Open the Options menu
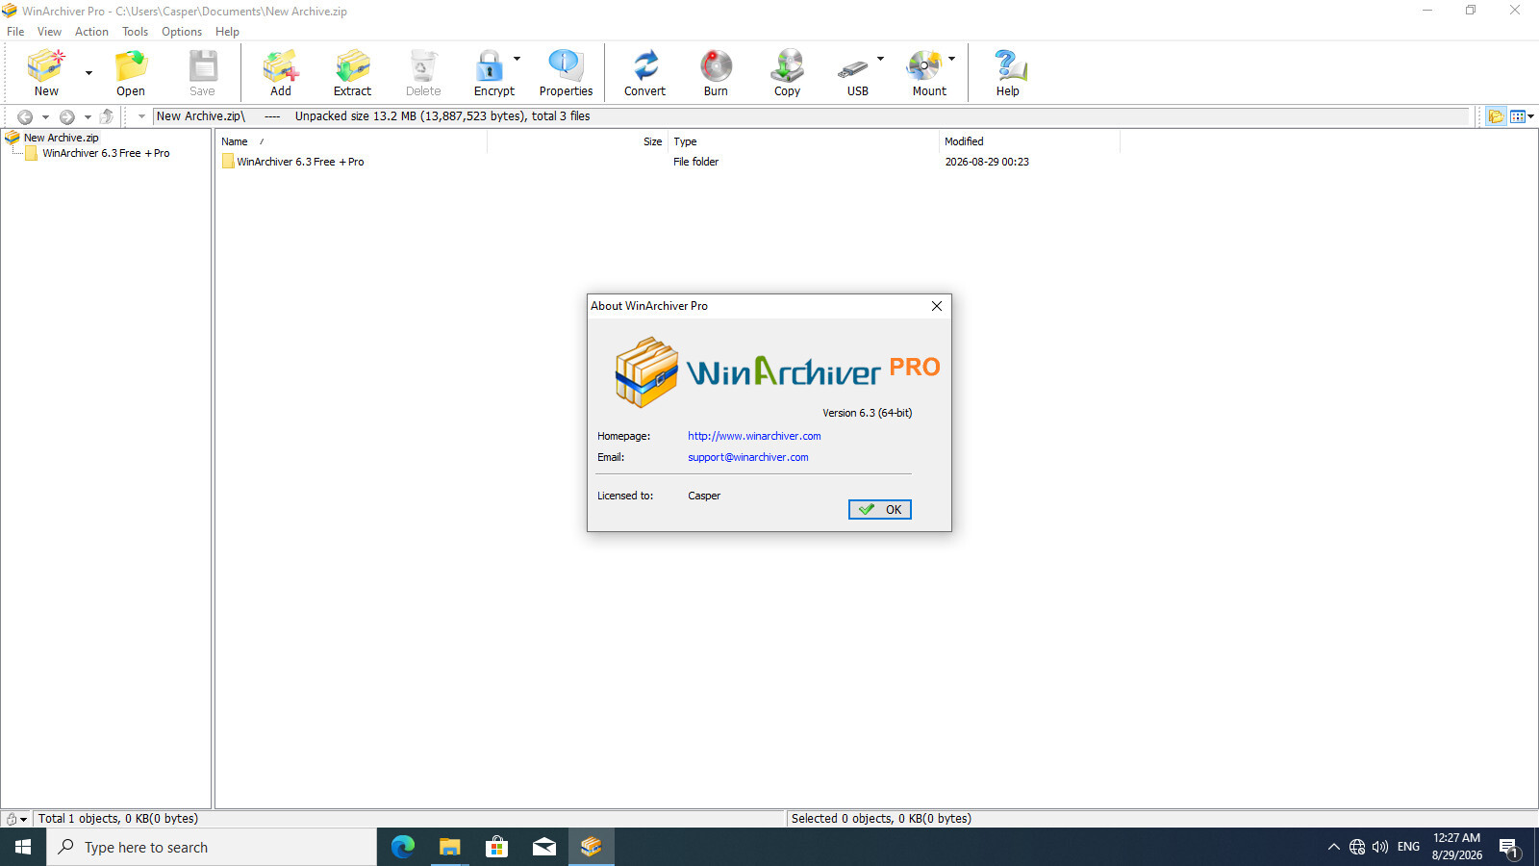1539x866 pixels. [182, 32]
